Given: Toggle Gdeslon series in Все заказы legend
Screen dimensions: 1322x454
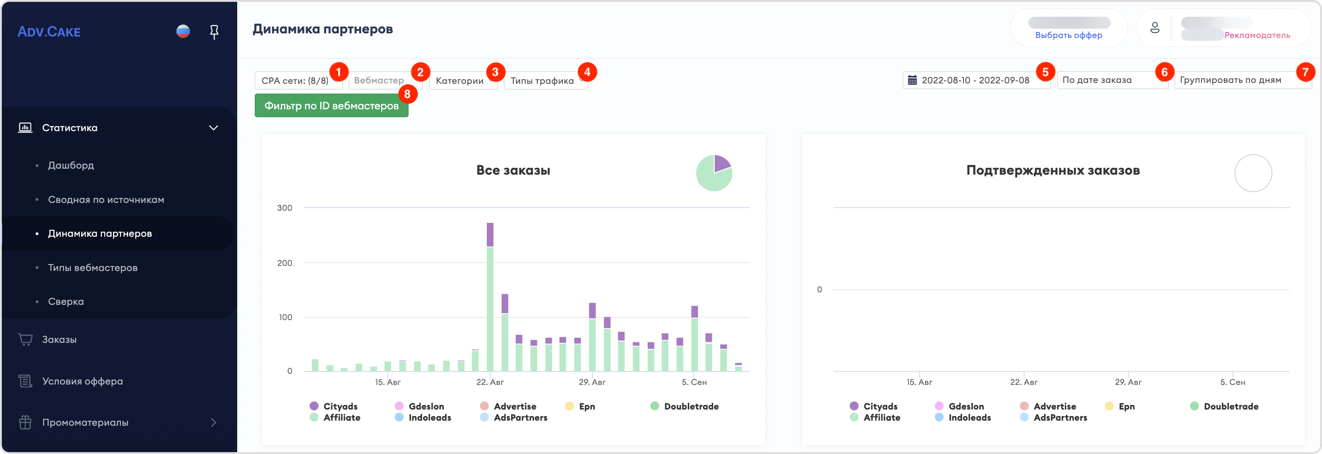Looking at the screenshot, I should click(x=420, y=406).
